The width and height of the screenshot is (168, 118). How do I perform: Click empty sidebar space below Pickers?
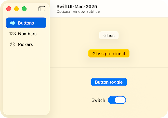(x=26, y=81)
